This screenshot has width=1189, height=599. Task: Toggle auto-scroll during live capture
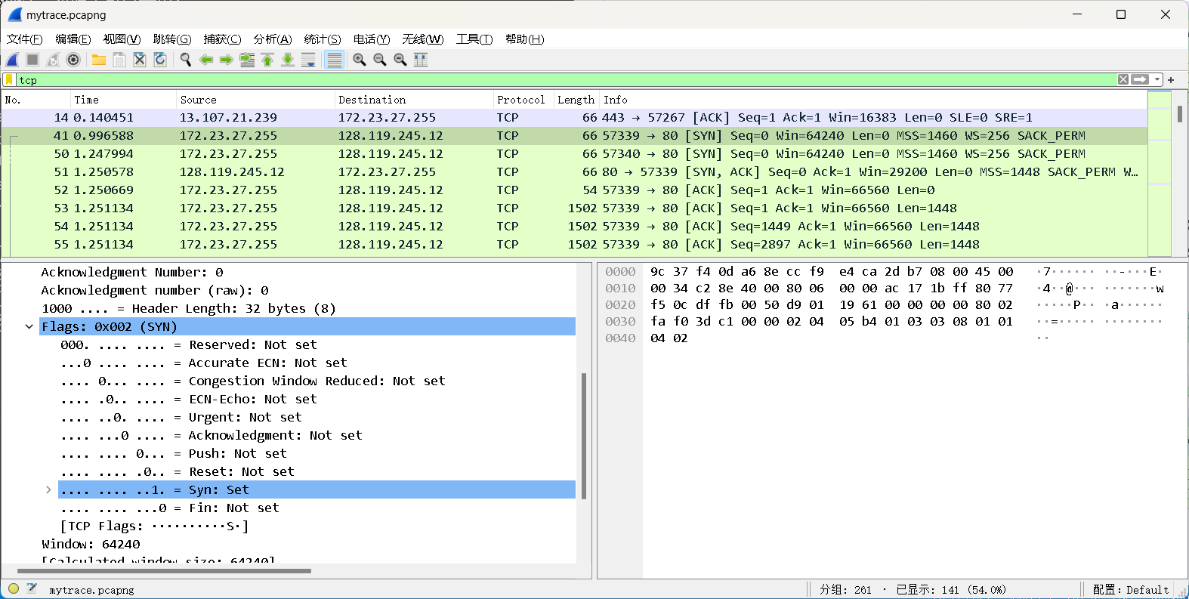tap(308, 60)
